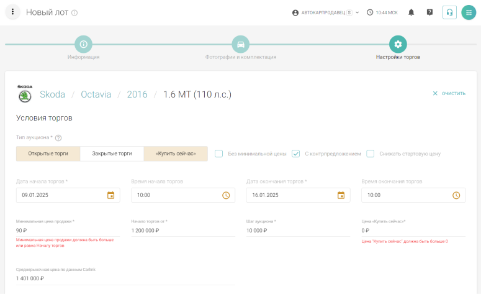Go to the Информация step
The height and width of the screenshot is (294, 481).
click(x=83, y=45)
